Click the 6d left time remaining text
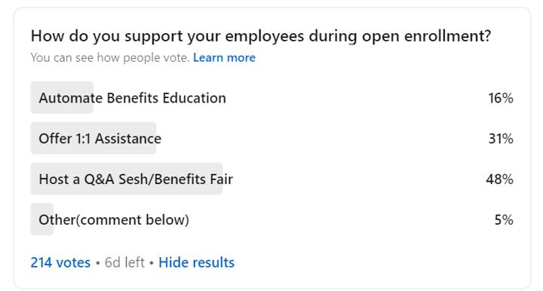Viewport: 543px width, 291px height. [124, 262]
